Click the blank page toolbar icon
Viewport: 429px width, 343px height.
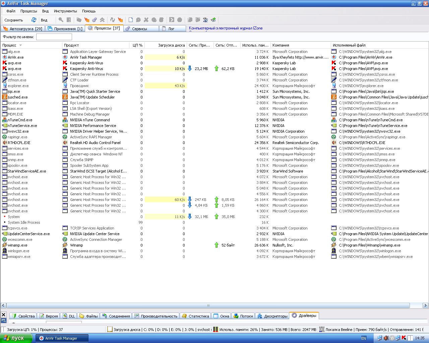click(x=130, y=20)
